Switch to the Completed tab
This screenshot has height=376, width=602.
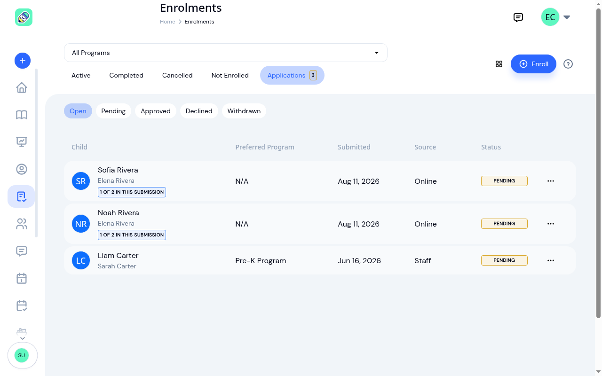(127, 75)
